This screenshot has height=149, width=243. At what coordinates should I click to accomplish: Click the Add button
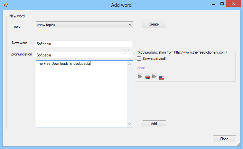[154, 124]
